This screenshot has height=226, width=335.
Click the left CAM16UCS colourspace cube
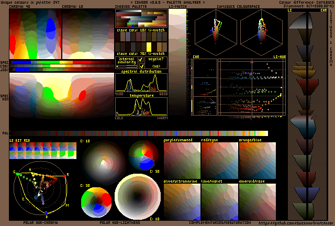point(216,32)
